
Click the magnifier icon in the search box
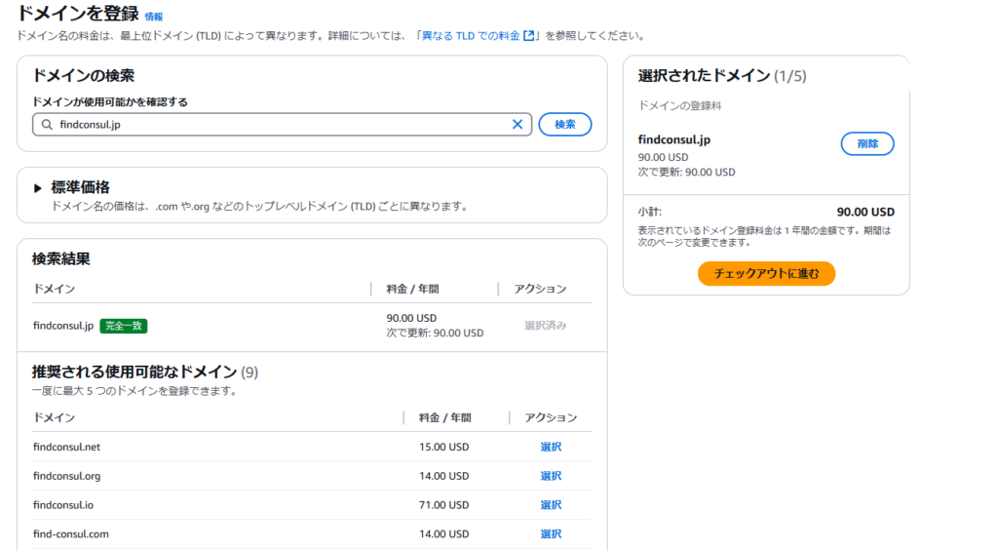point(46,125)
